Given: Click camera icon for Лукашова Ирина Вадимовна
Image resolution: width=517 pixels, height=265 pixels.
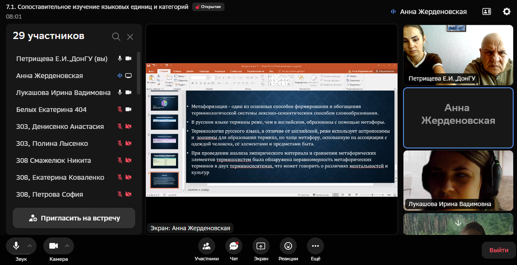Looking at the screenshot, I should (128, 92).
